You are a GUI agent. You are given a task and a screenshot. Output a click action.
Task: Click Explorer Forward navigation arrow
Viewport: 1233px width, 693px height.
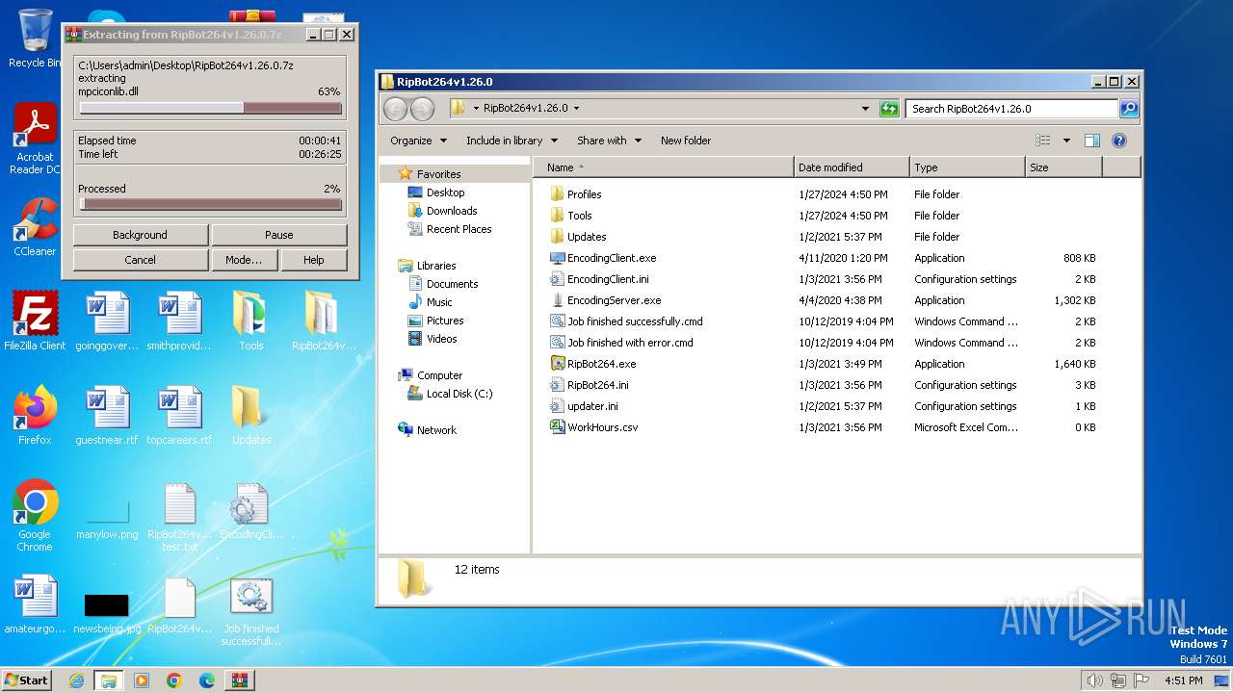[x=422, y=109]
